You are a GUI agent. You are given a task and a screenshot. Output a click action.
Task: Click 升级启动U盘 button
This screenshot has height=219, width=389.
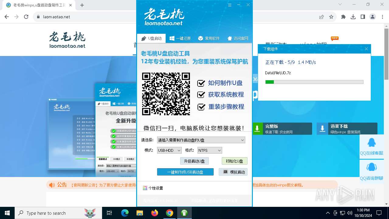pos(194,161)
